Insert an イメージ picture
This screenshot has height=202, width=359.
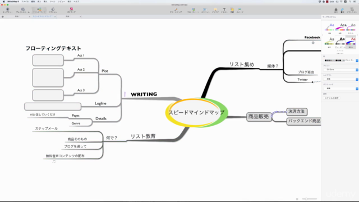(x=240, y=10)
